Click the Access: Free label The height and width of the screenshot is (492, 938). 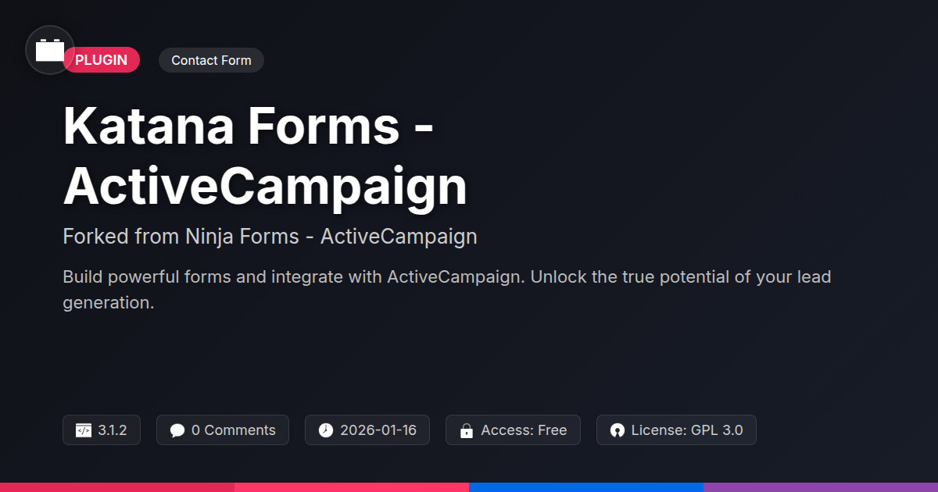[524, 430]
